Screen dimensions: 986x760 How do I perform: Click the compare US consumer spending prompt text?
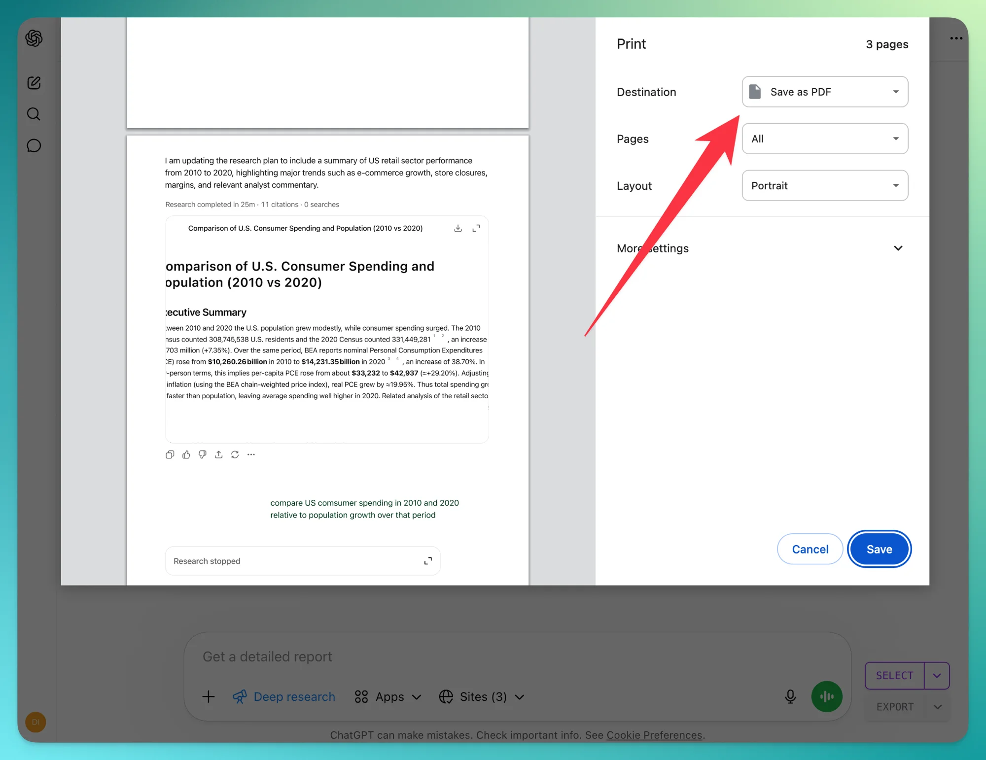pyautogui.click(x=364, y=509)
